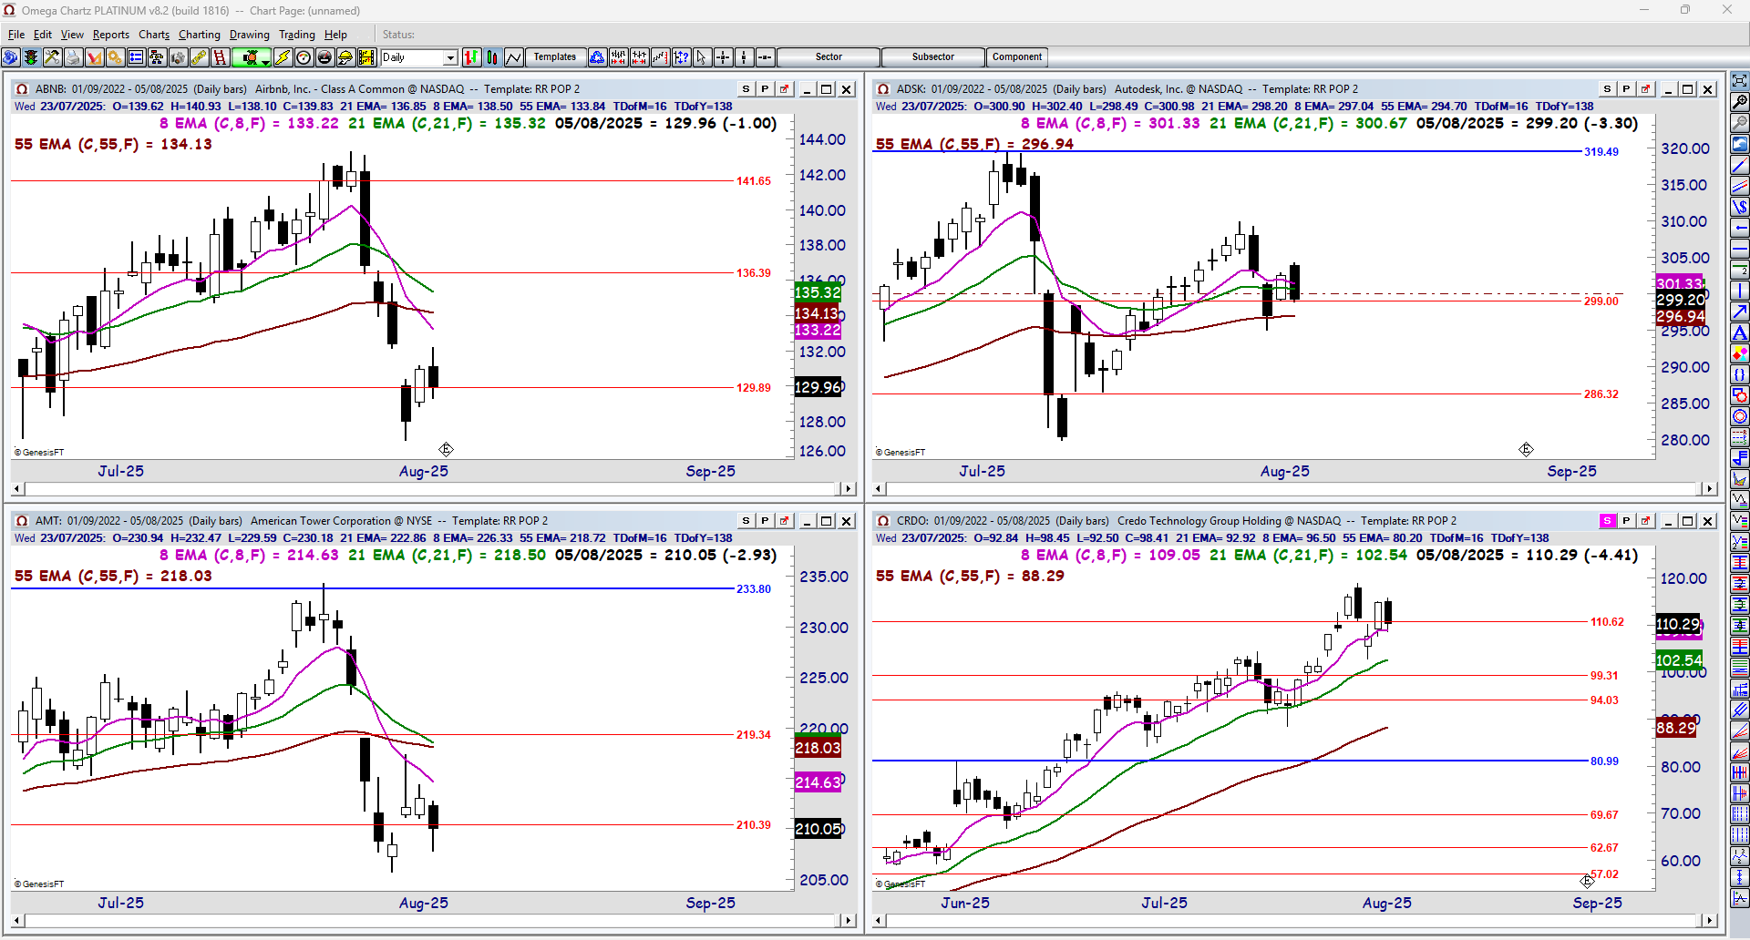Open the Charting menu
This screenshot has height=940, width=1750.
(x=200, y=35)
